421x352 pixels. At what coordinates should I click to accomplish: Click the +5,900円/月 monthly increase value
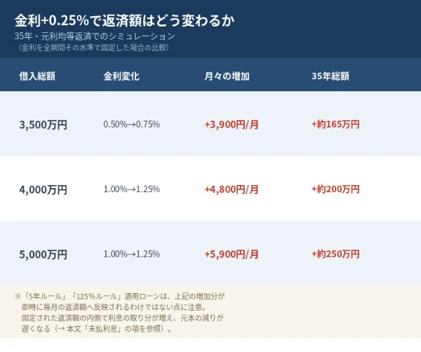tap(231, 254)
